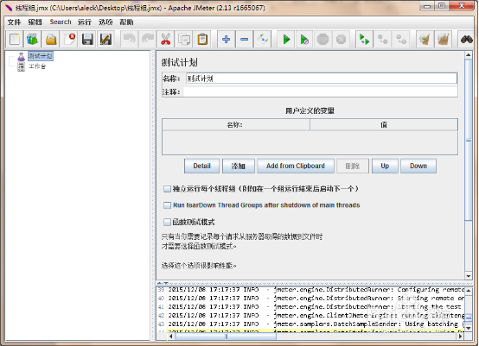This screenshot has width=479, height=346.
Task: Select the 工作台 workbench node
Action: pyautogui.click(x=37, y=66)
